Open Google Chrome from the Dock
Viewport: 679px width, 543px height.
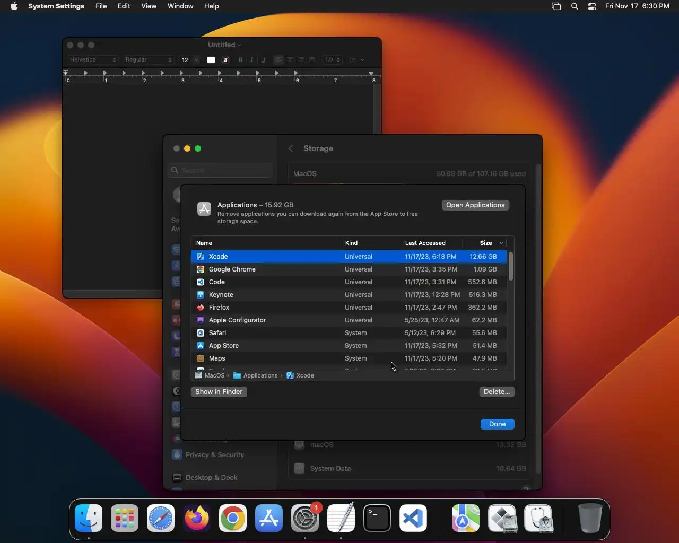233,518
